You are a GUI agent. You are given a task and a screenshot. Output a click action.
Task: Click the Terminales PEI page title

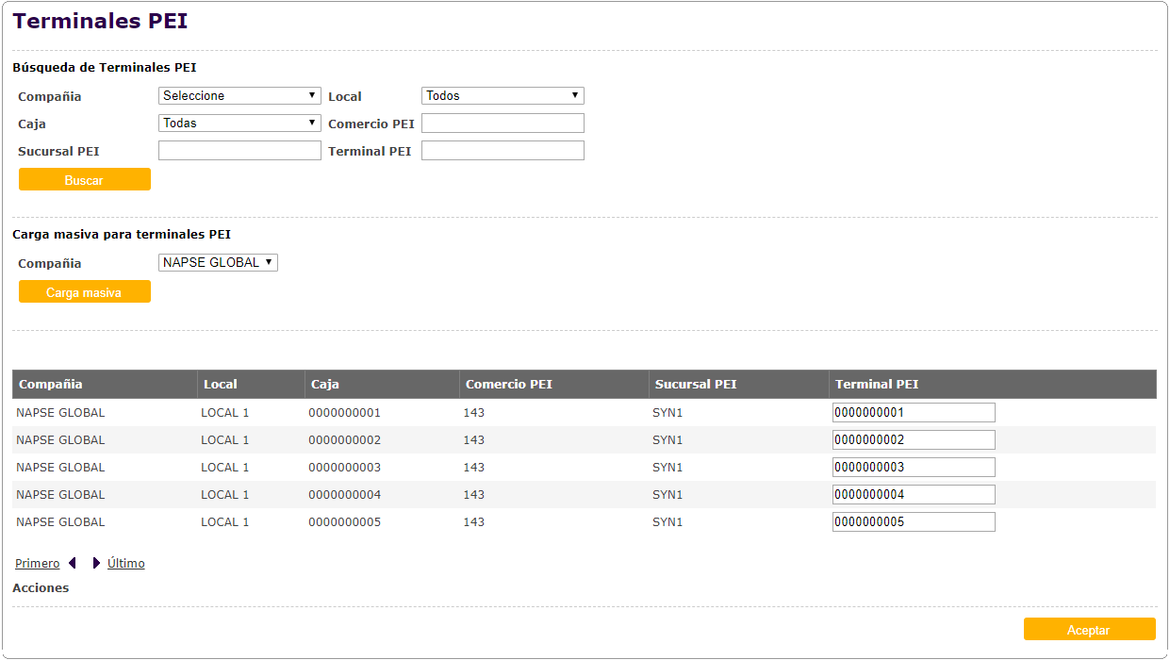point(100,21)
